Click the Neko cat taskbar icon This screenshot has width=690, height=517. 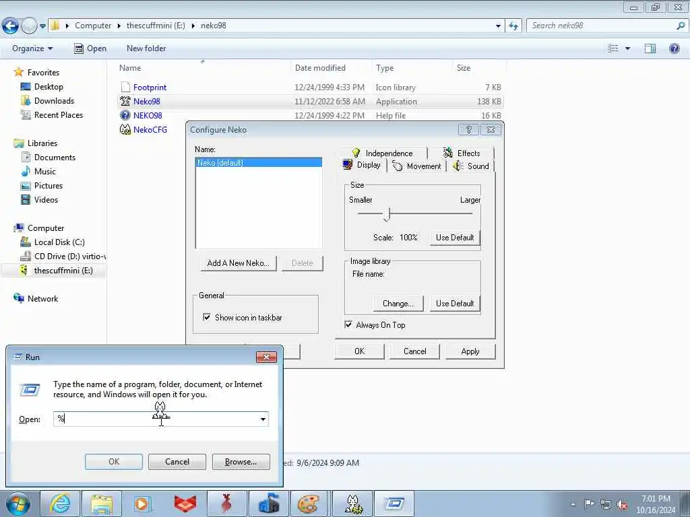point(353,504)
